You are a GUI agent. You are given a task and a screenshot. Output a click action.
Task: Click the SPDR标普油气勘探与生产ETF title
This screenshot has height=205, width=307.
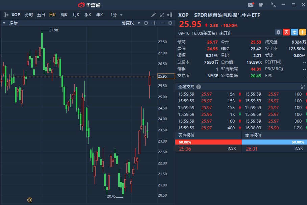pyautogui.click(x=227, y=15)
